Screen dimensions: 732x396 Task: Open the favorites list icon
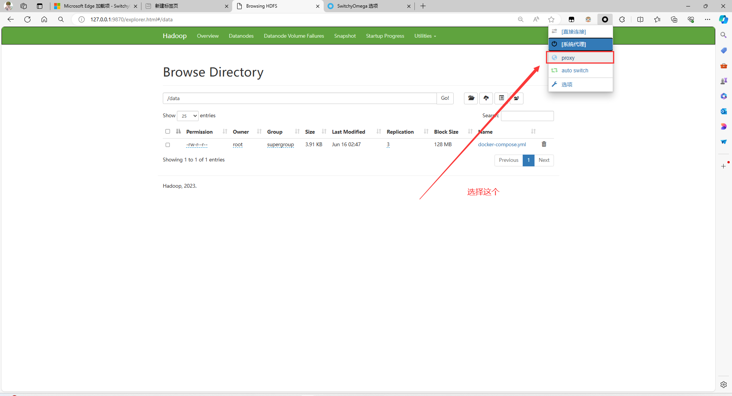[657, 19]
